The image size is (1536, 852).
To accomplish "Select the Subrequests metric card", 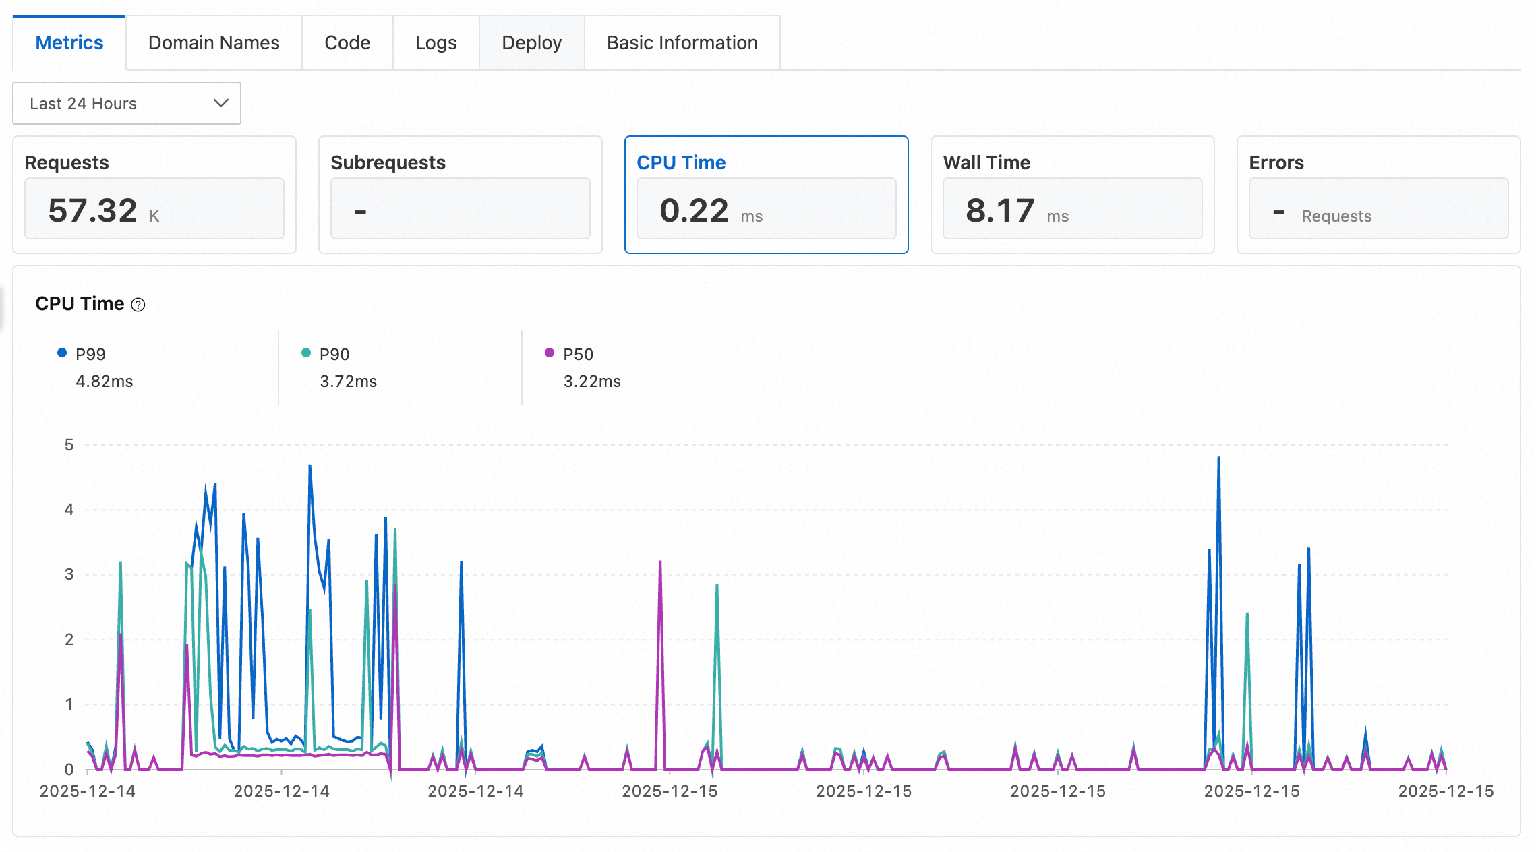I will [x=461, y=195].
